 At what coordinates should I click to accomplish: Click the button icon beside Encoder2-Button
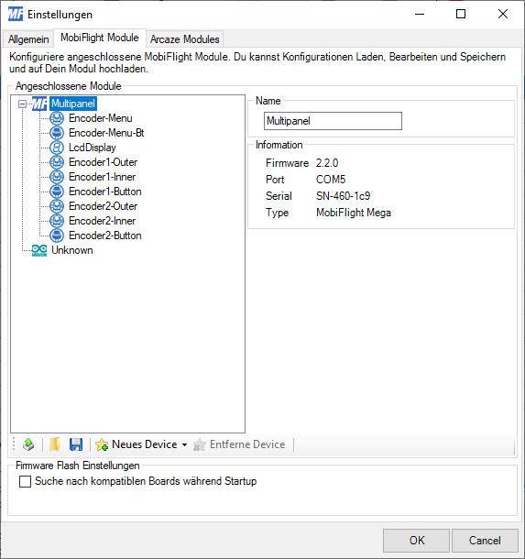click(x=56, y=236)
